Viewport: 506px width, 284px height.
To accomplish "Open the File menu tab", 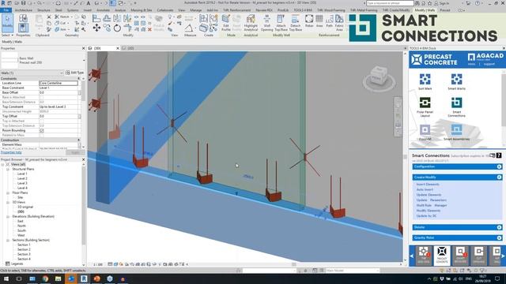I will (x=6, y=10).
